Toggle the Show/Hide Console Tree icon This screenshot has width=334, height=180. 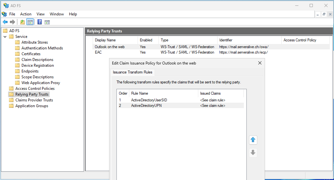point(30,22)
